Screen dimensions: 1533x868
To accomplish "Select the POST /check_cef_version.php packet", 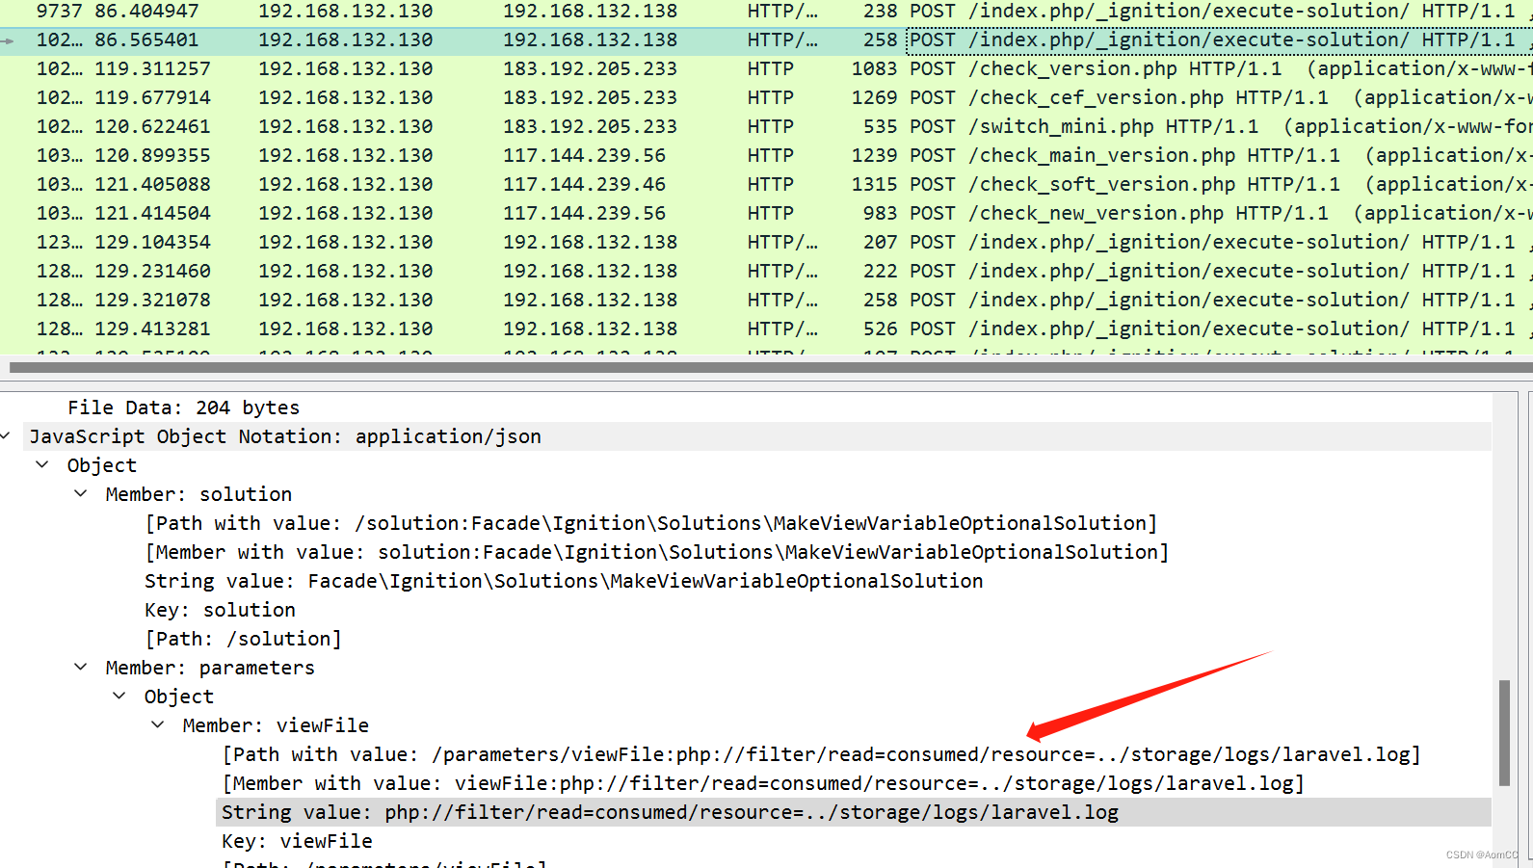I will pos(766,98).
